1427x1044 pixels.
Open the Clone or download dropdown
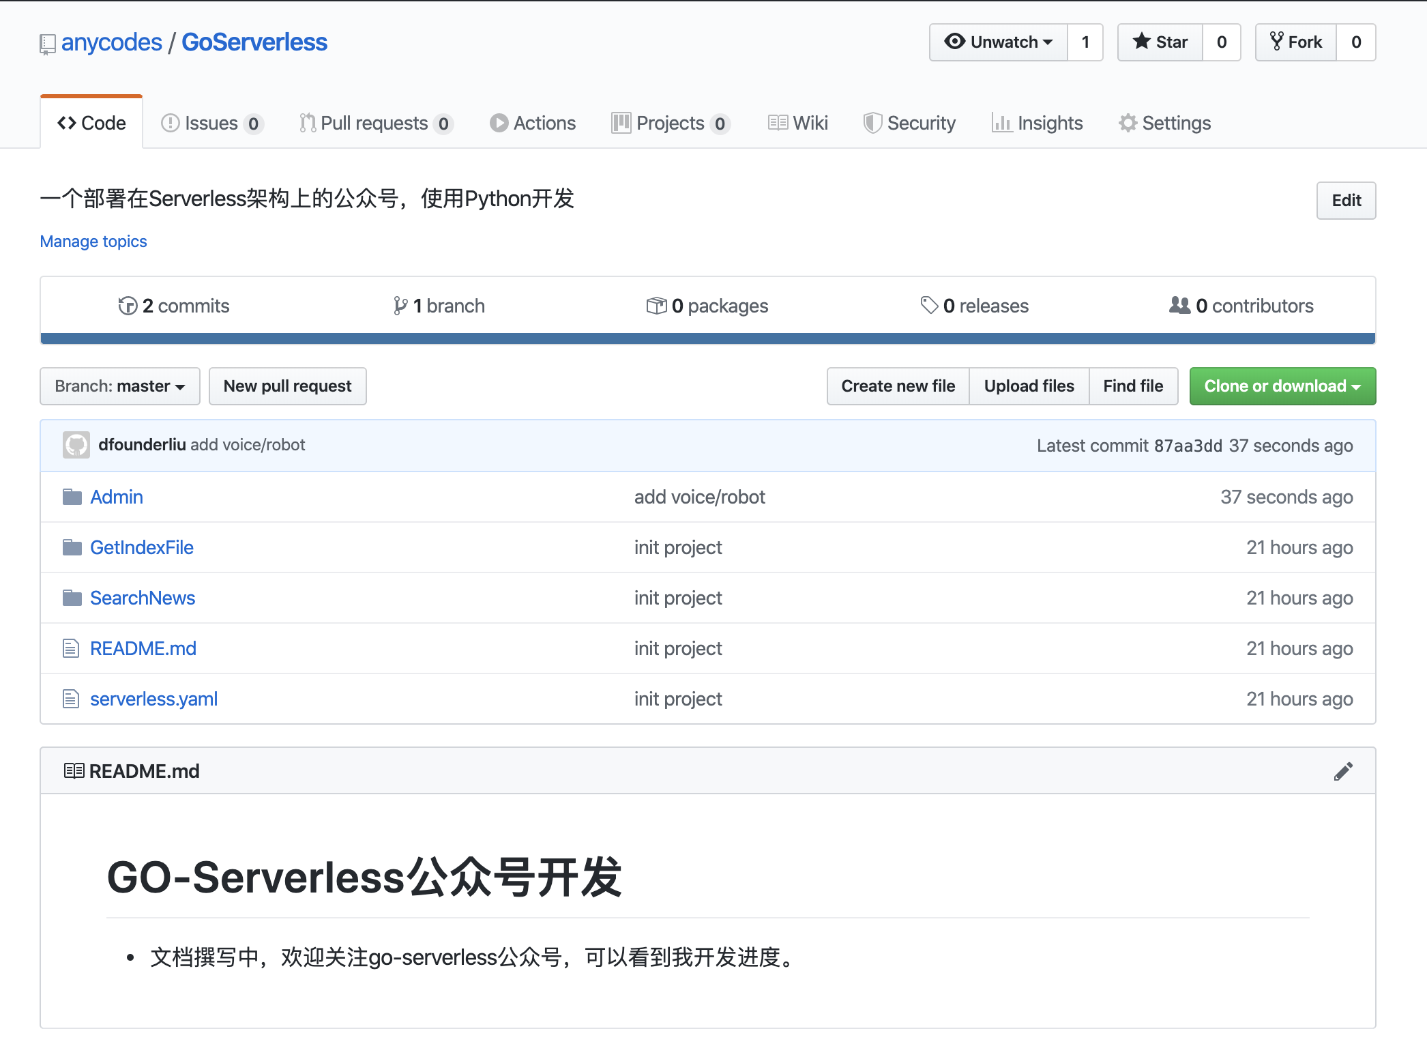1282,386
